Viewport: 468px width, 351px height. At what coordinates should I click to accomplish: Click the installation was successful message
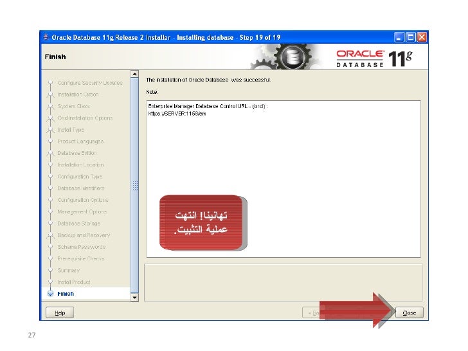208,80
